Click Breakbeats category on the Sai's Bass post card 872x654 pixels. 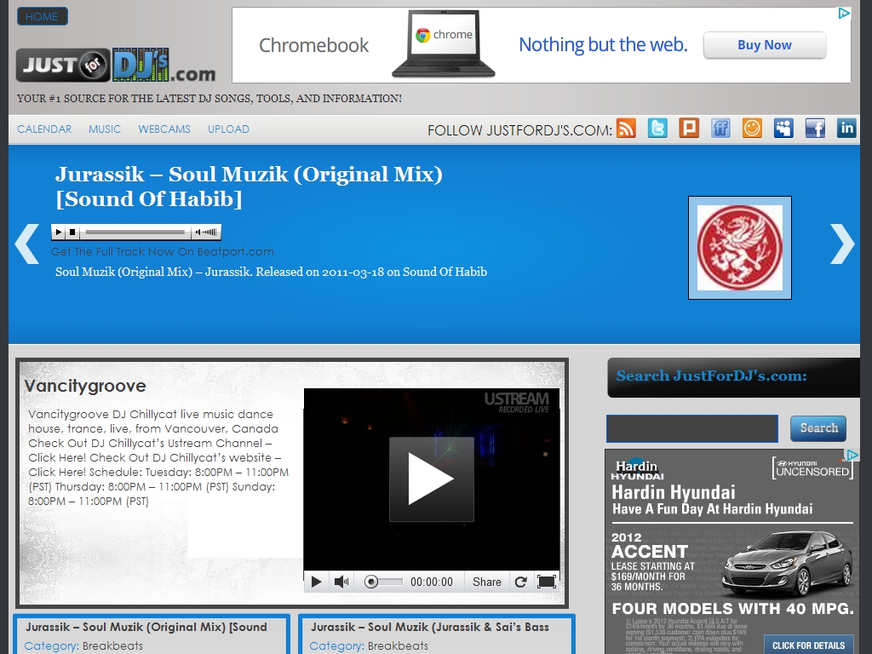tap(398, 645)
